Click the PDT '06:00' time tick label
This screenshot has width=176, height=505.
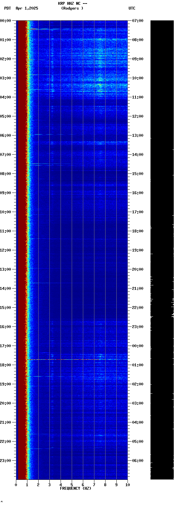(x=6, y=135)
